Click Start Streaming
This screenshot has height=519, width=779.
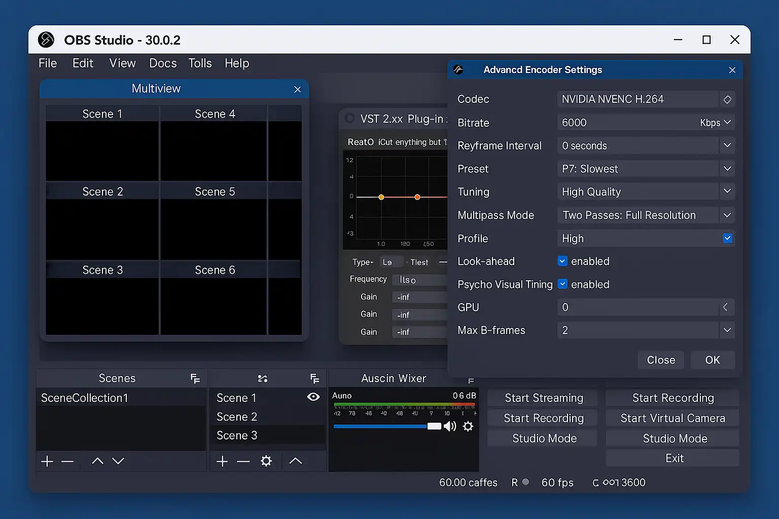(x=544, y=398)
